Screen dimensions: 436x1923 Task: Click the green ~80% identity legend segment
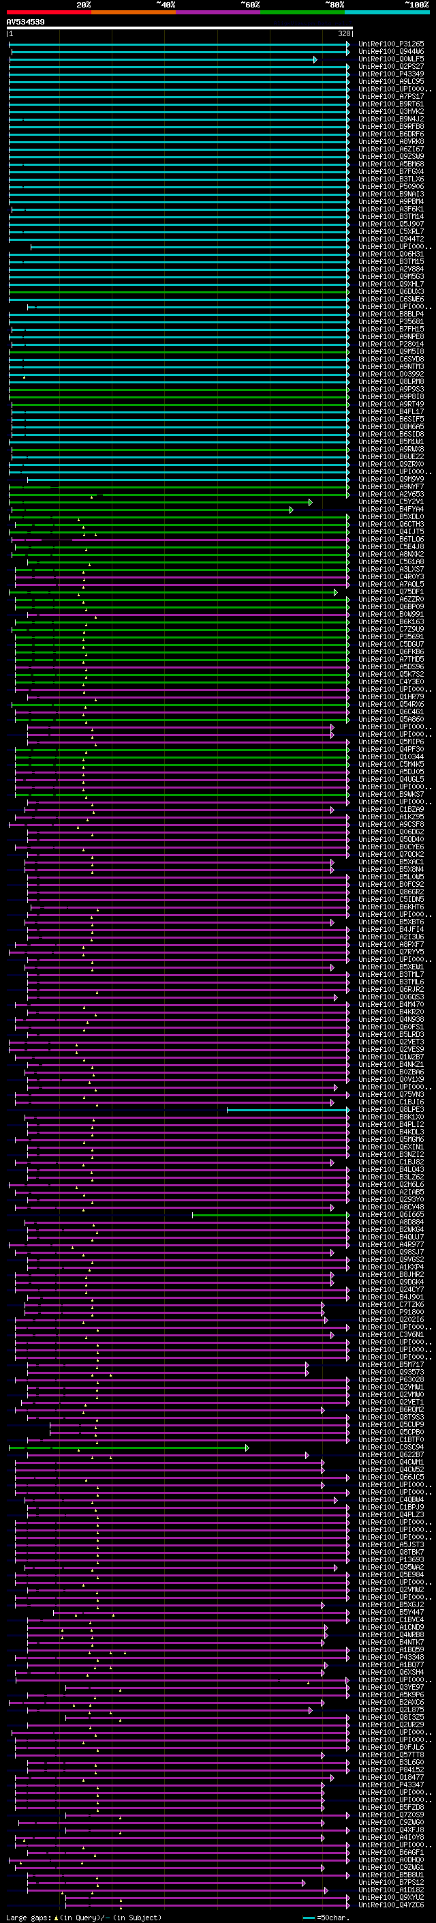302,12
